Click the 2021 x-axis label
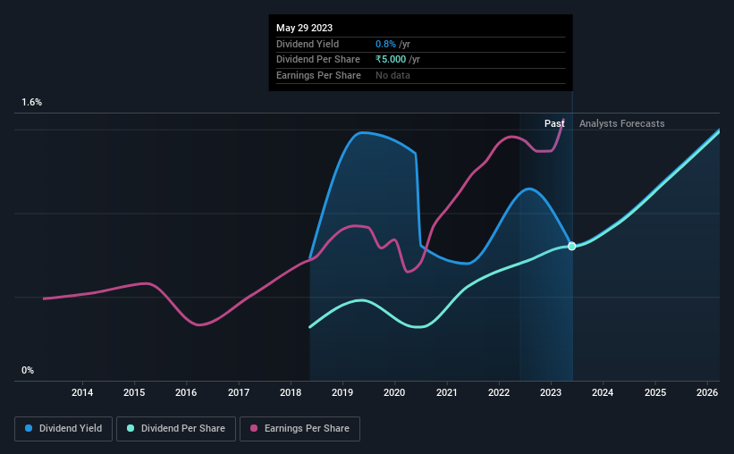734x454 pixels. point(447,392)
